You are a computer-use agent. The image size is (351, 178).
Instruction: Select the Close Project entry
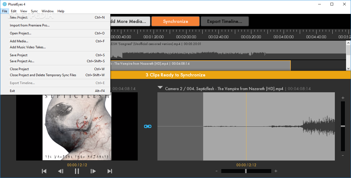[x=55, y=69]
